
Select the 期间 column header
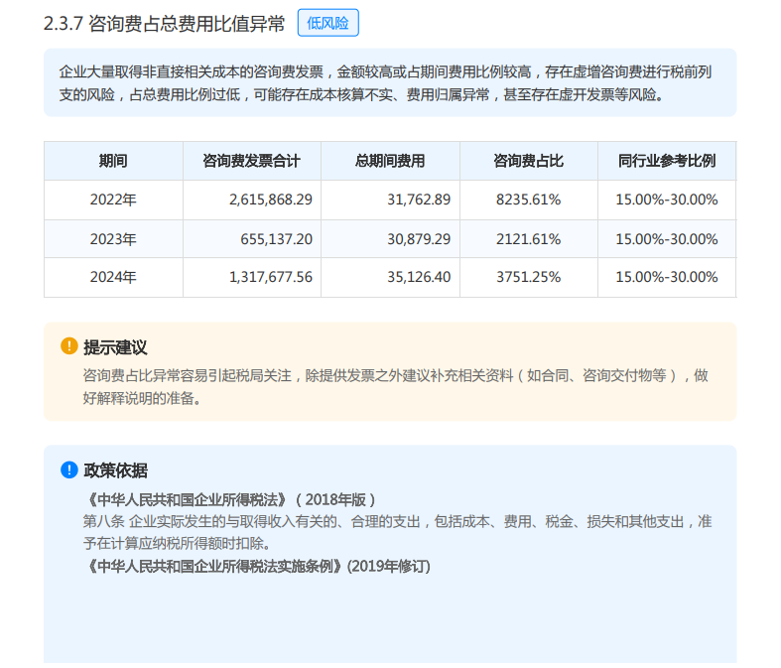(x=113, y=161)
